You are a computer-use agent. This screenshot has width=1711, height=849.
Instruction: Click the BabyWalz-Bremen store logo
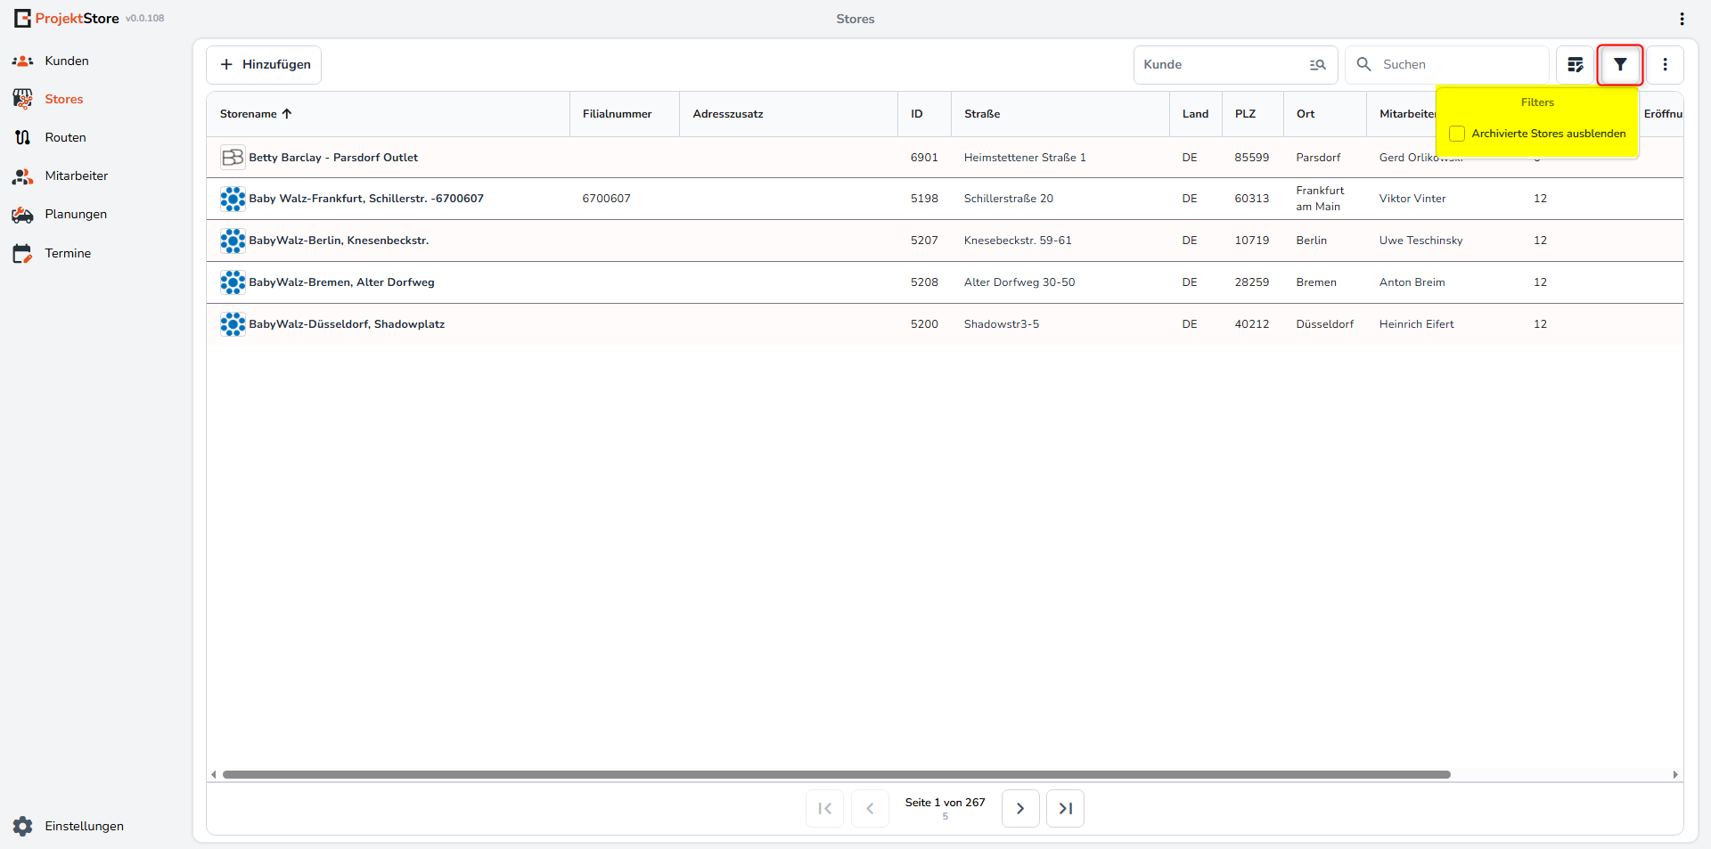point(233,282)
